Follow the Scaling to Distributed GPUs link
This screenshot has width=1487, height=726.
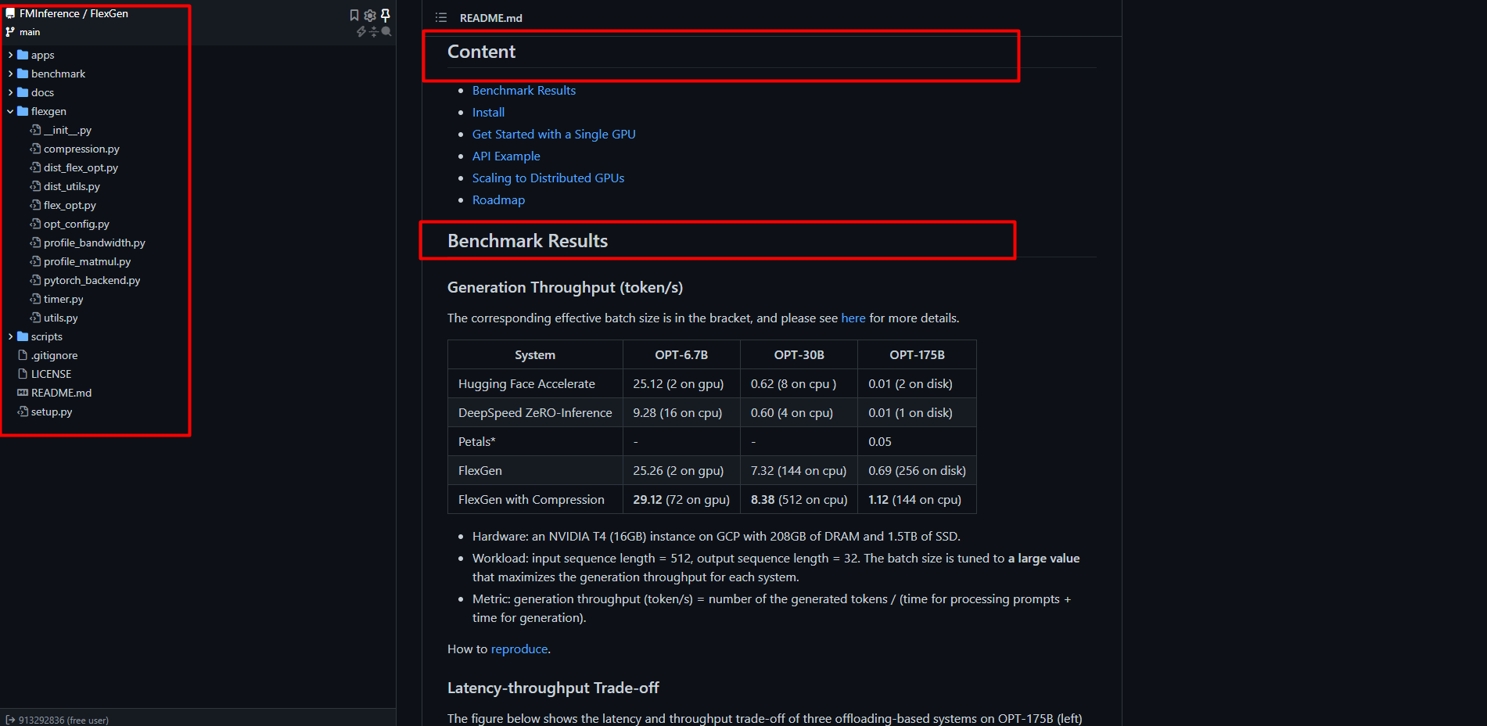pyautogui.click(x=548, y=178)
